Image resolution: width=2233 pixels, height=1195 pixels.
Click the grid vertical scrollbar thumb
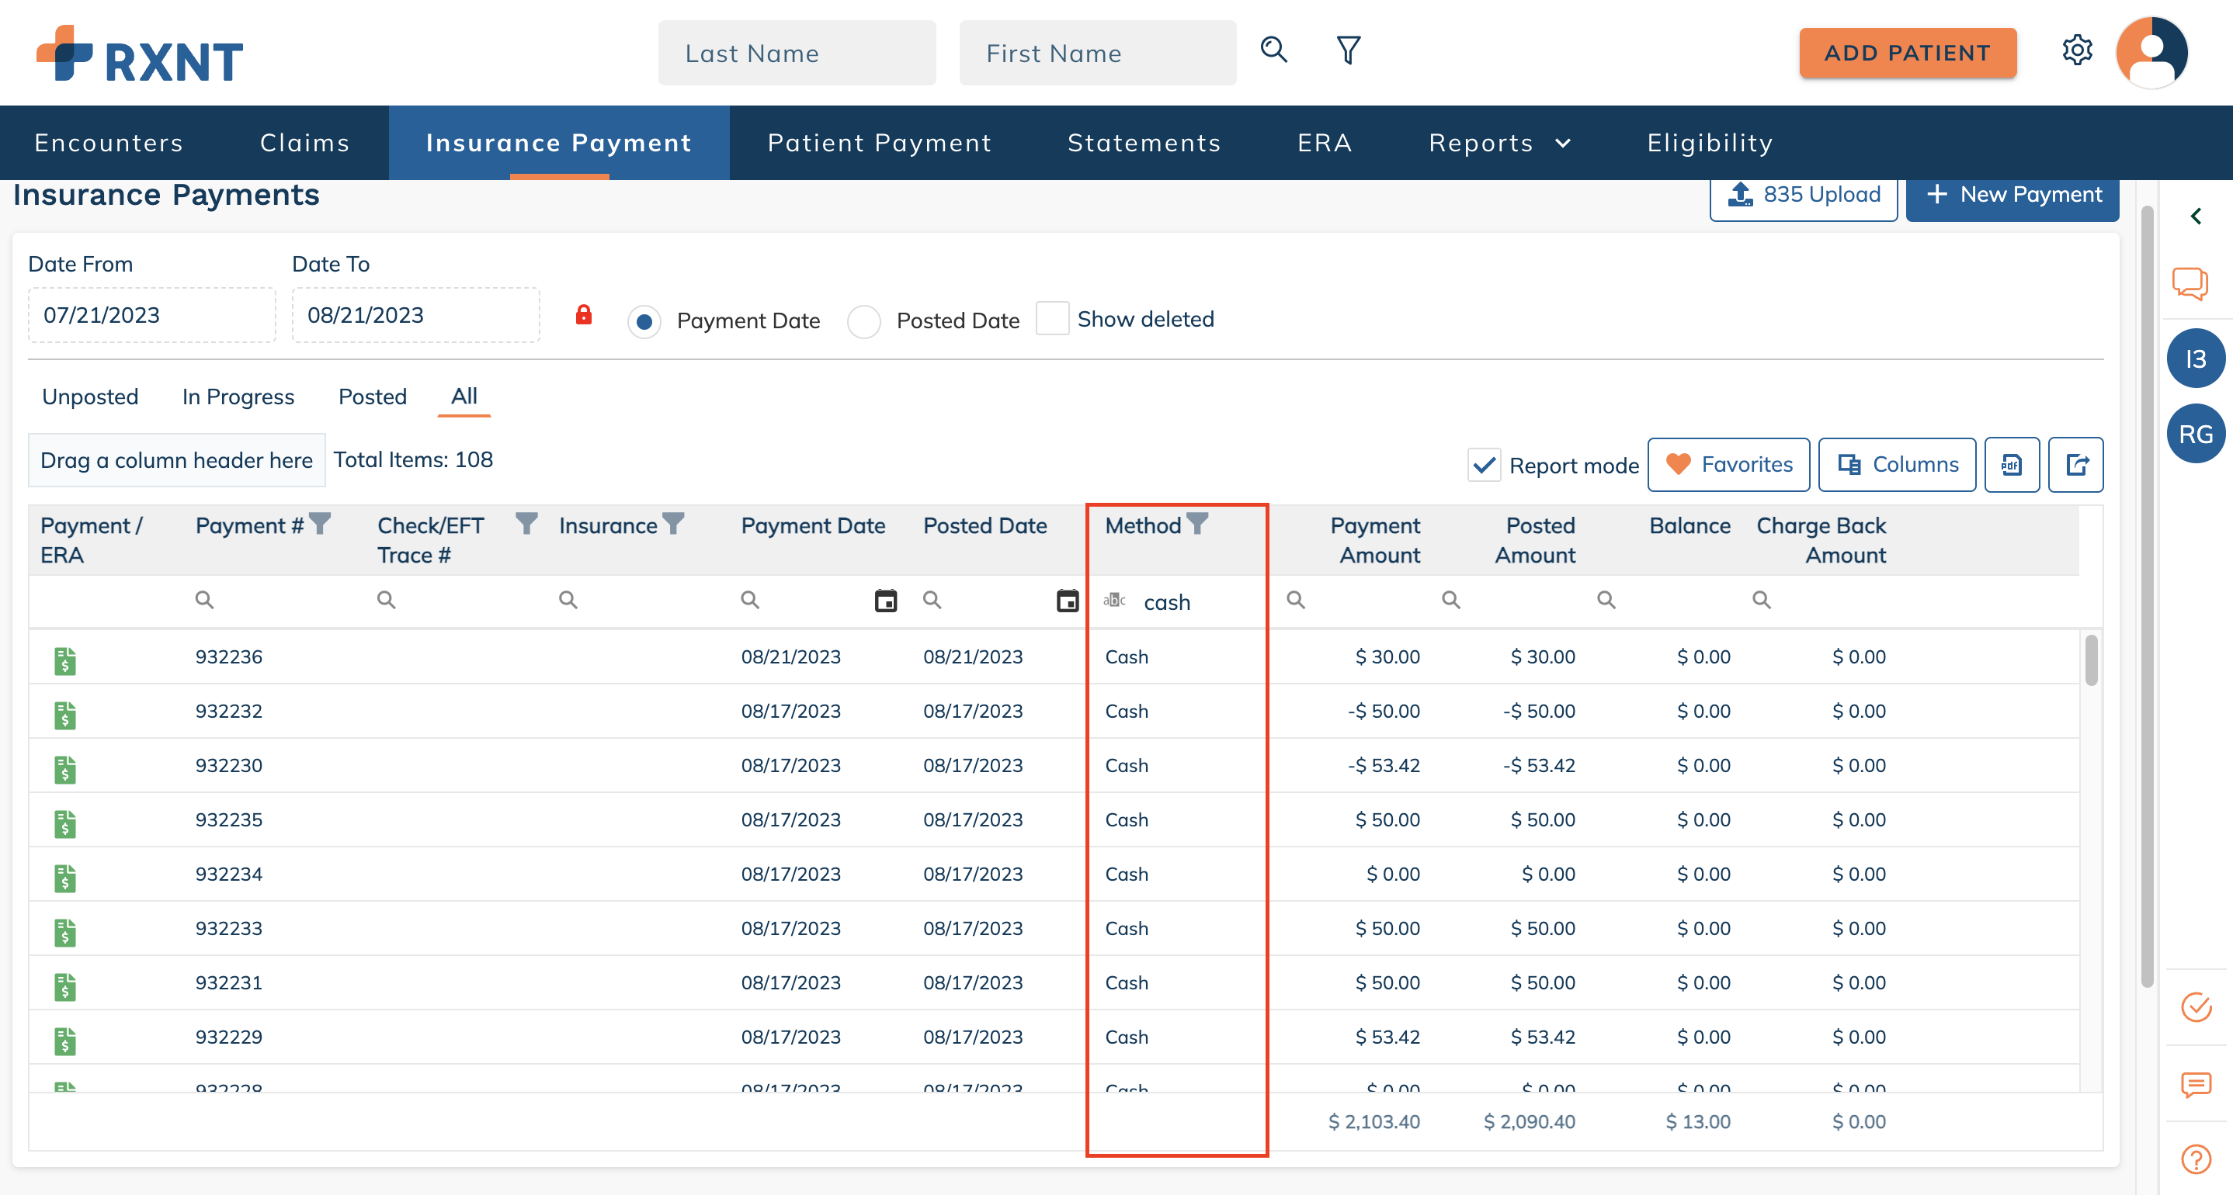pos(2092,660)
